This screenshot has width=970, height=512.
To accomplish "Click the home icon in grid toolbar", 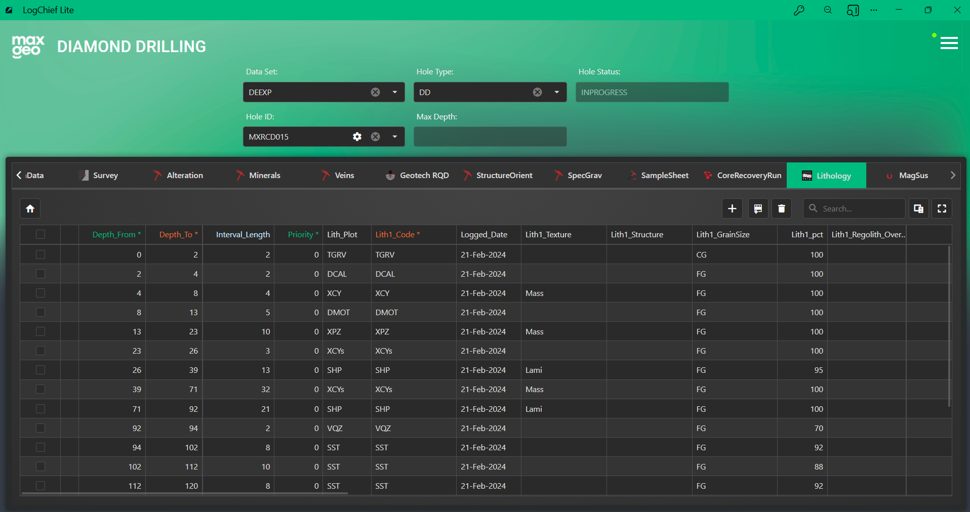I will pyautogui.click(x=30, y=208).
